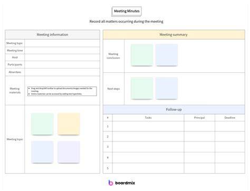Select the Meeting materials instruction text box
Viewport: 250px width, 191px height.
click(x=62, y=91)
